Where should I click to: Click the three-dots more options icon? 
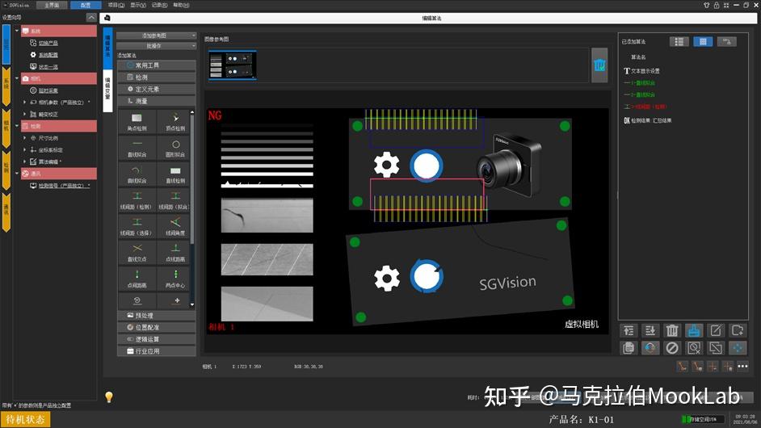tap(742, 367)
